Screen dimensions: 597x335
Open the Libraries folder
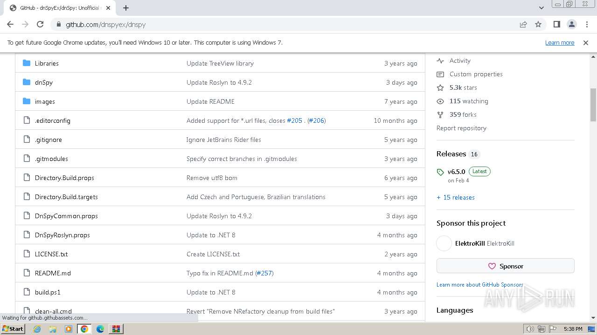(47, 63)
